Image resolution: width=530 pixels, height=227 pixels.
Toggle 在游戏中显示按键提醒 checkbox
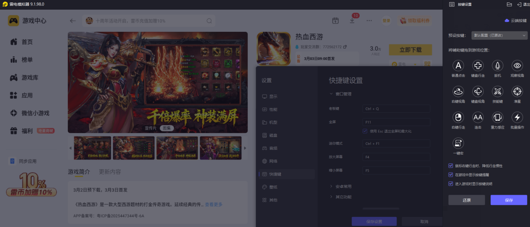451,175
